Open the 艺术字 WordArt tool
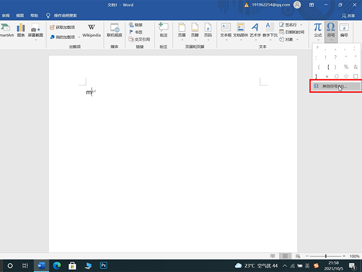362x272 pixels. tap(255, 30)
